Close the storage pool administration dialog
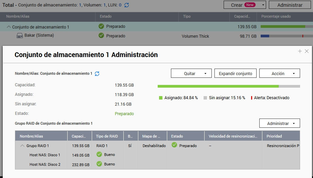This screenshot has width=313, height=178. [x=307, y=51]
